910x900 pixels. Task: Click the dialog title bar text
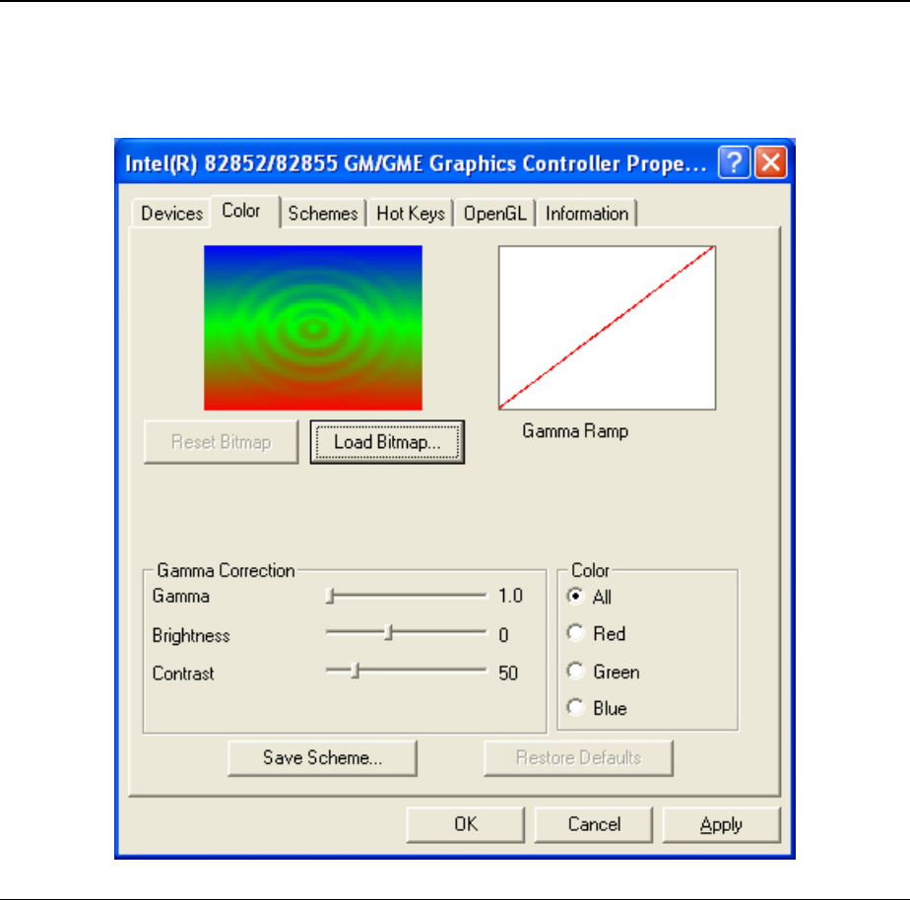[416, 163]
